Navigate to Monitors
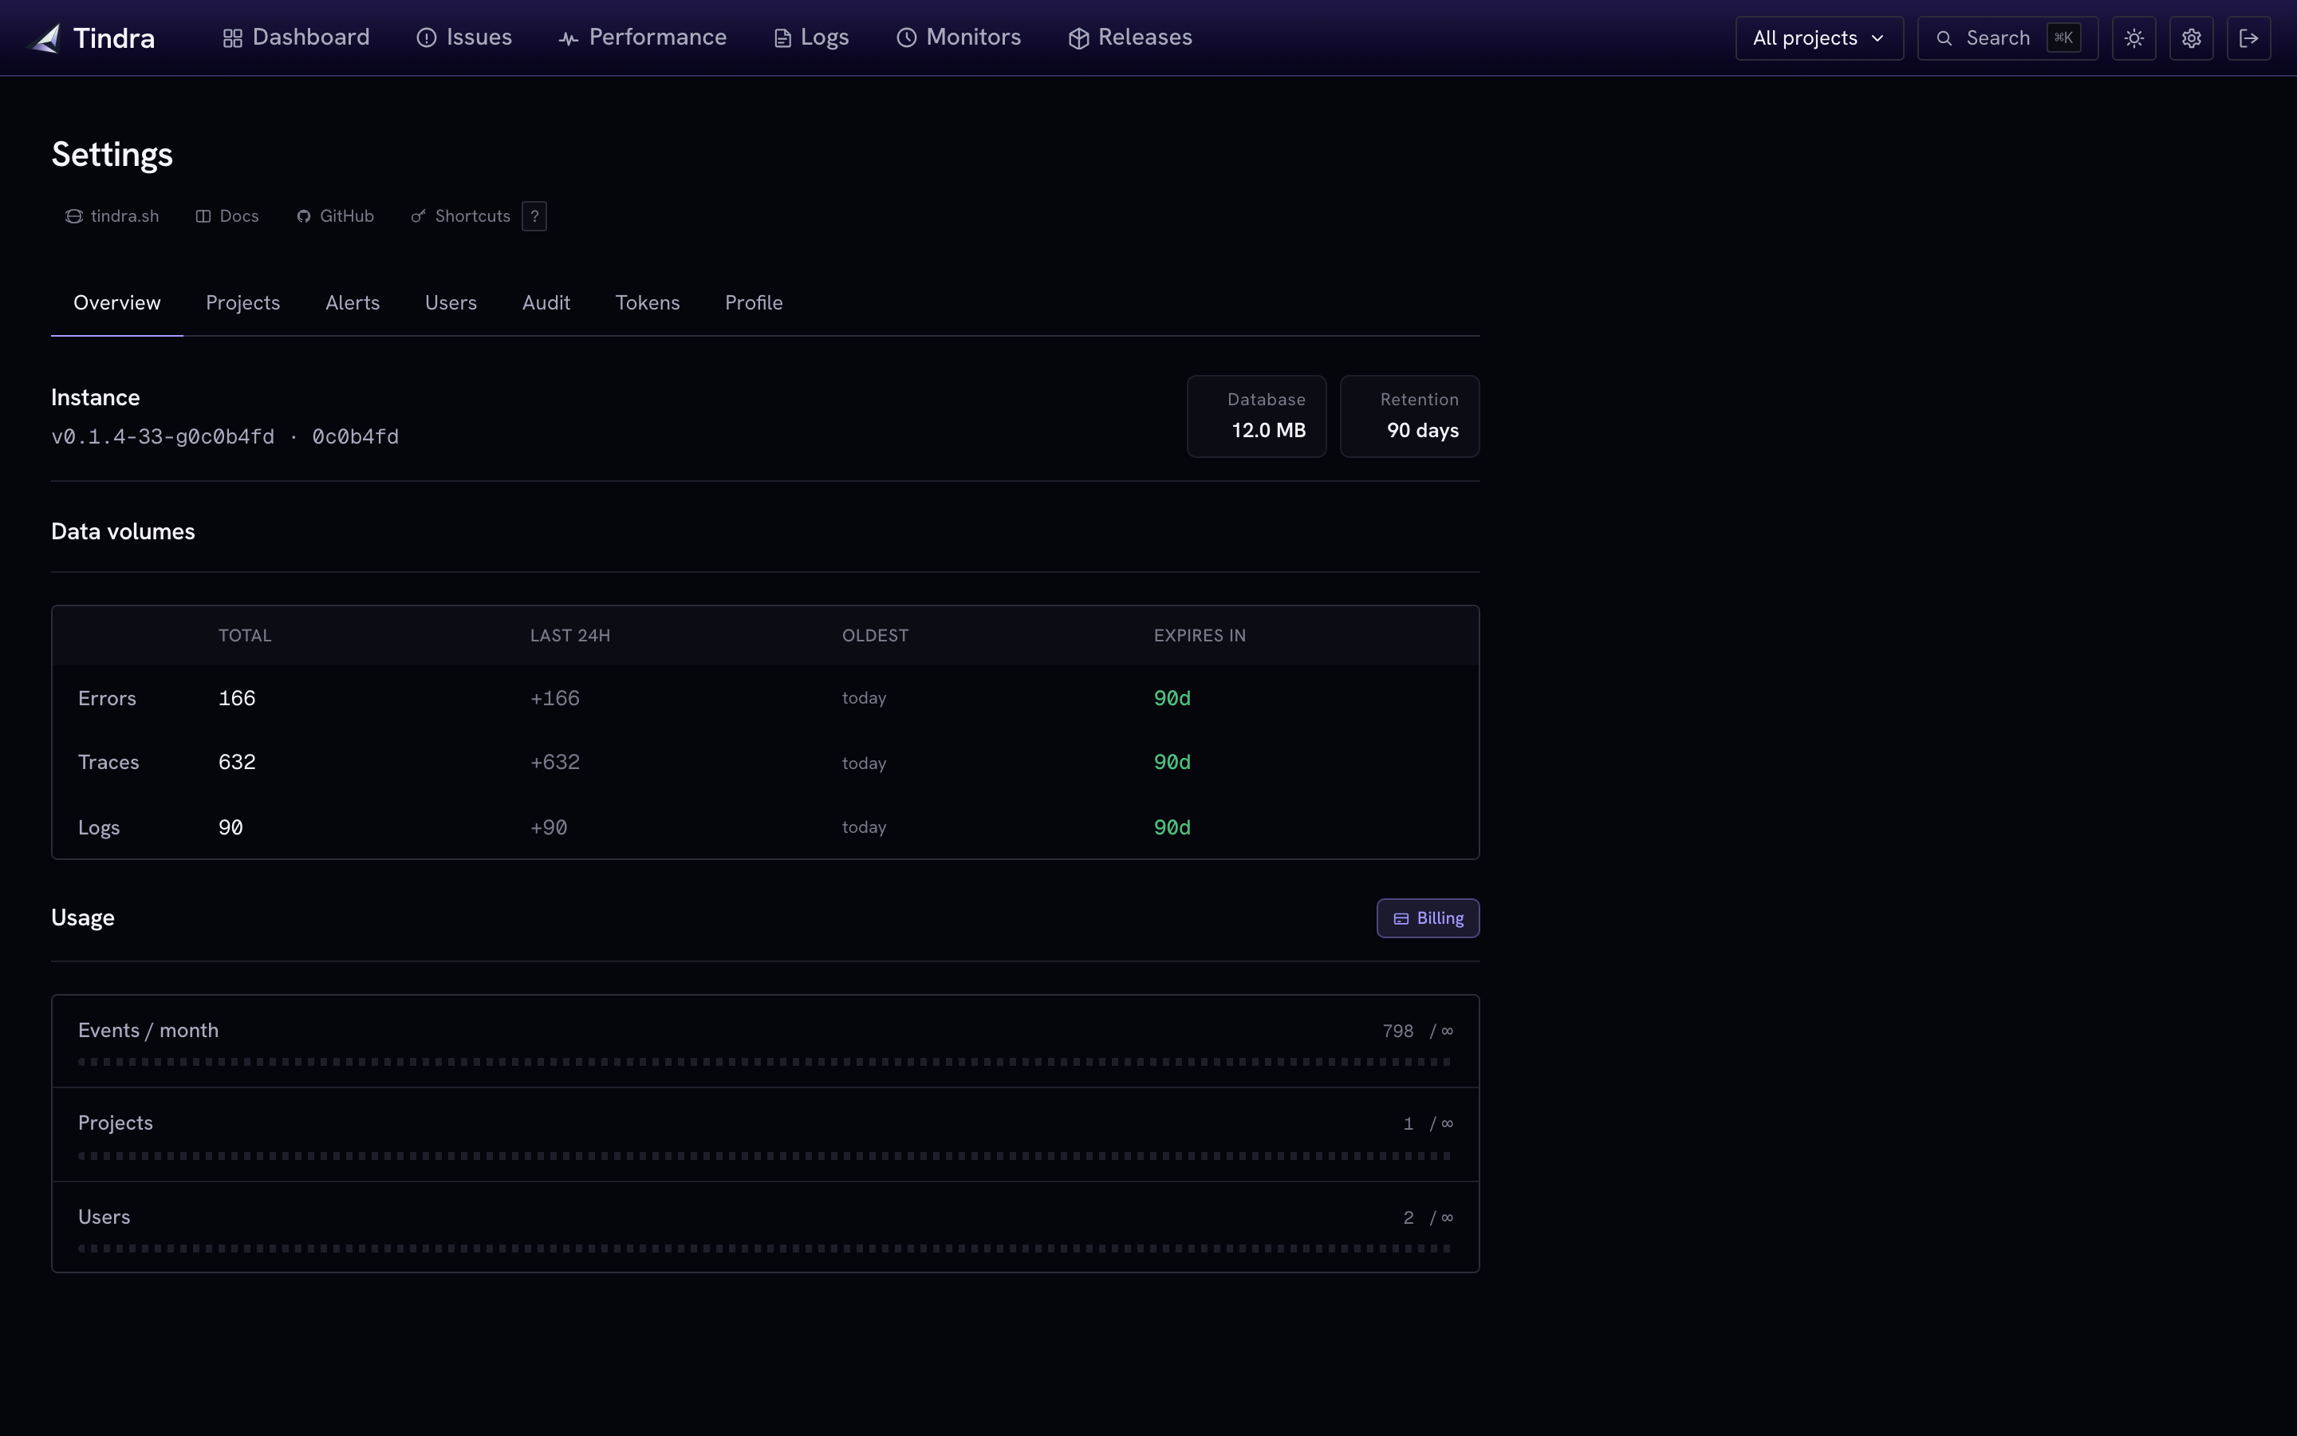 959,37
